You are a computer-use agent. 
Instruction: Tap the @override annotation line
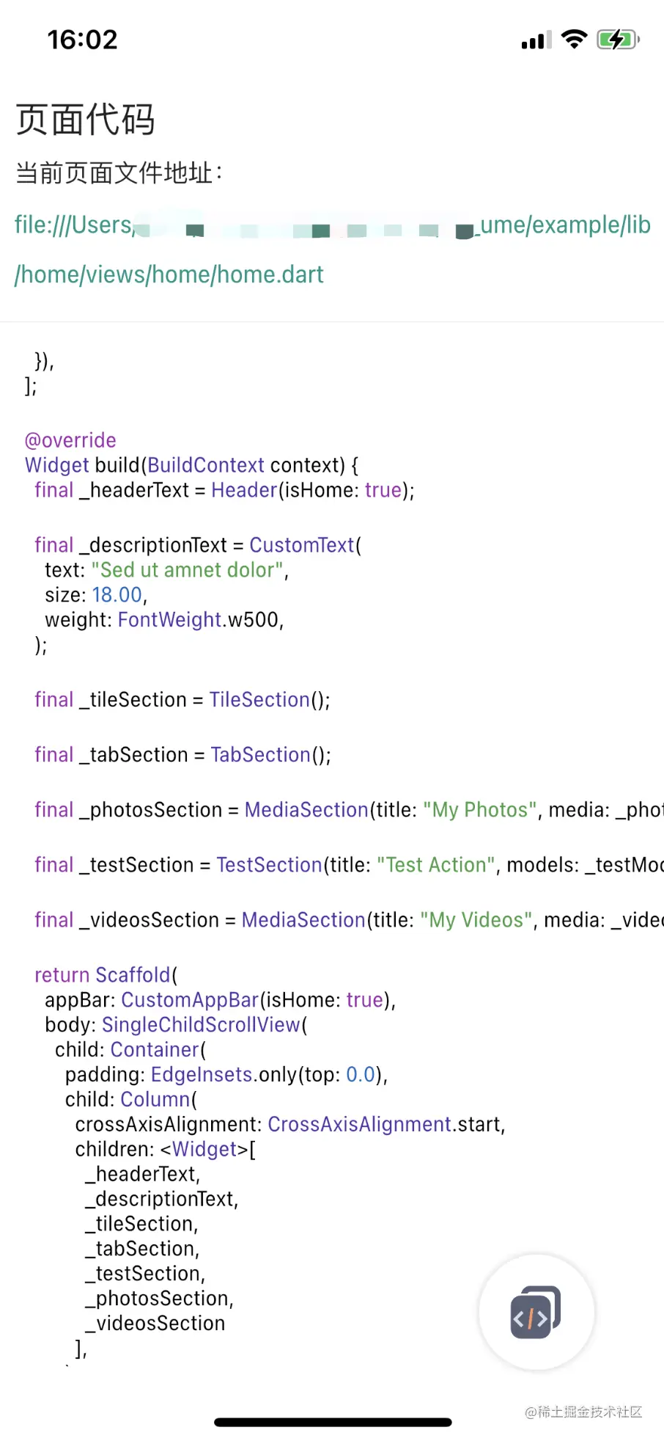[70, 440]
